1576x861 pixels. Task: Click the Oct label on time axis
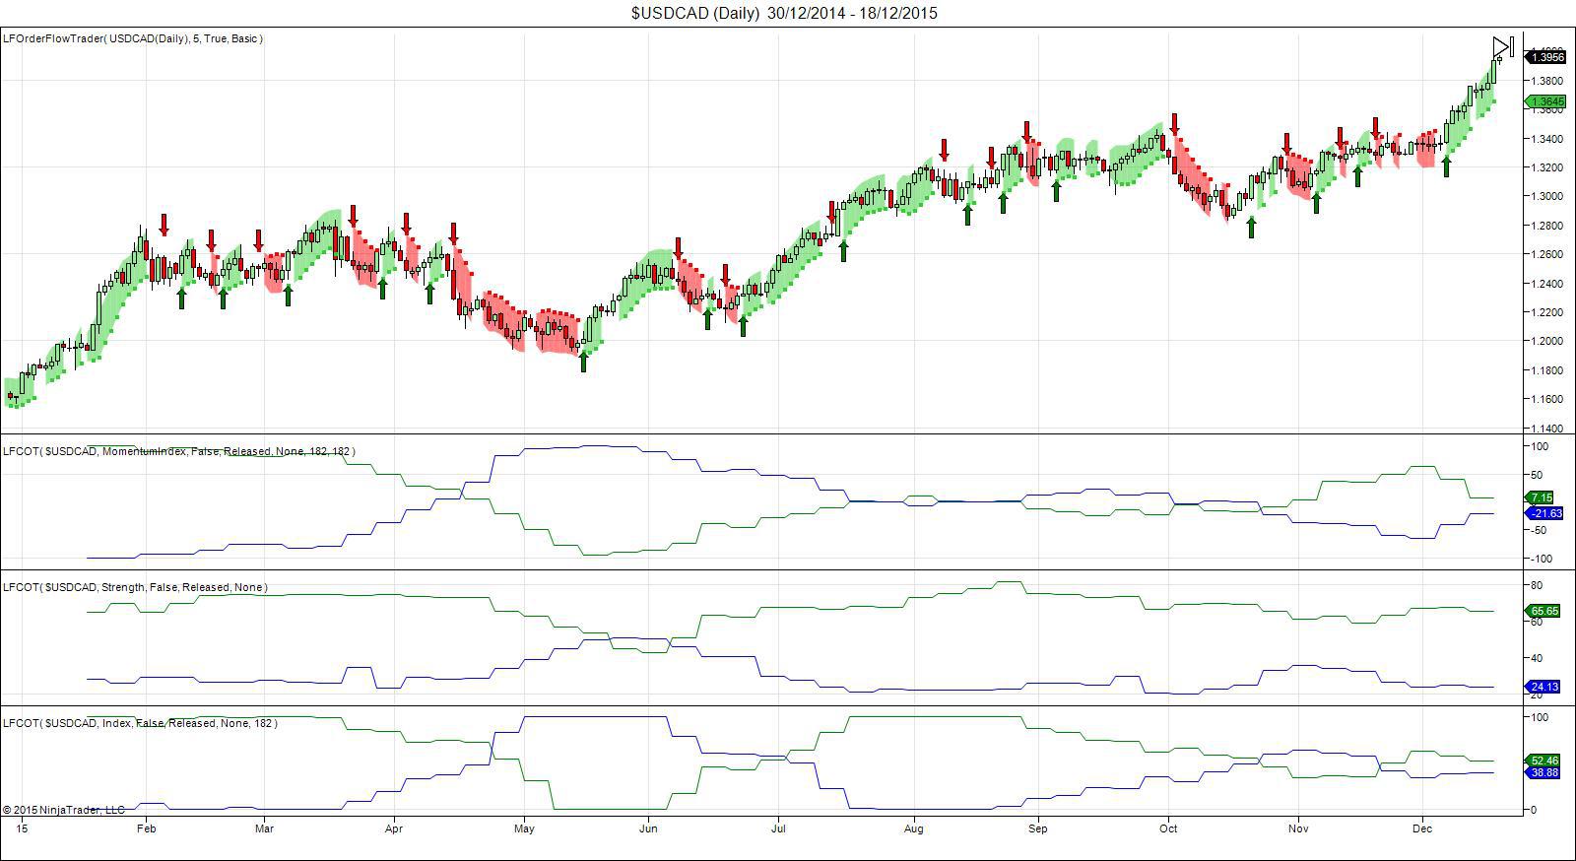tap(1168, 829)
